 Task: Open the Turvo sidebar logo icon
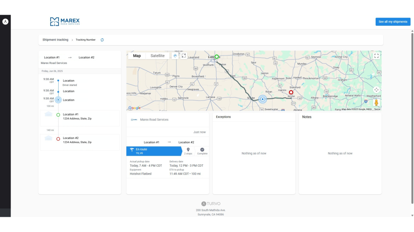pyautogui.click(x=5, y=21)
